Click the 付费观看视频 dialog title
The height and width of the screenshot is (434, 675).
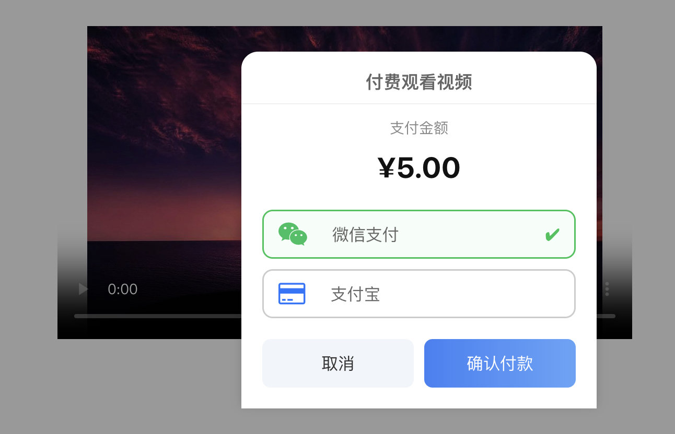(419, 82)
